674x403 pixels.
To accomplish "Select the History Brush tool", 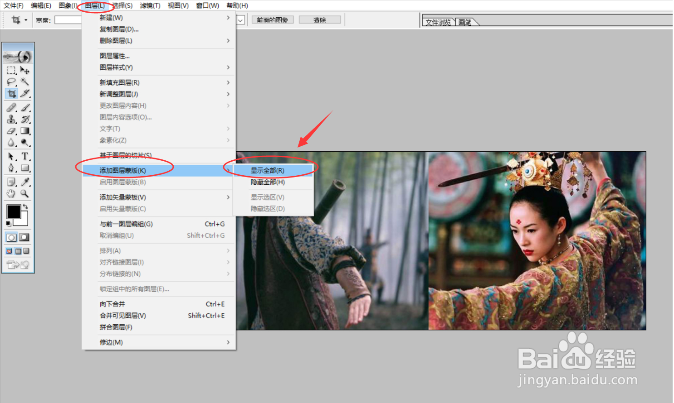I will coord(25,120).
